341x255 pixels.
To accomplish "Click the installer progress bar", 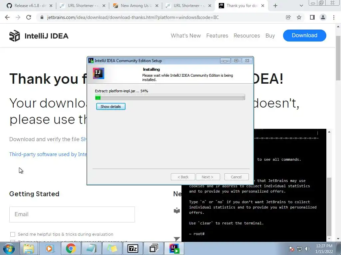I will pos(170,97).
